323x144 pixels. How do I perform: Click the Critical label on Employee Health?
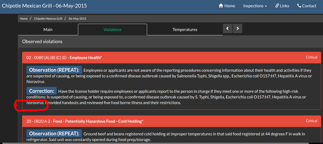pyautogui.click(x=311, y=57)
